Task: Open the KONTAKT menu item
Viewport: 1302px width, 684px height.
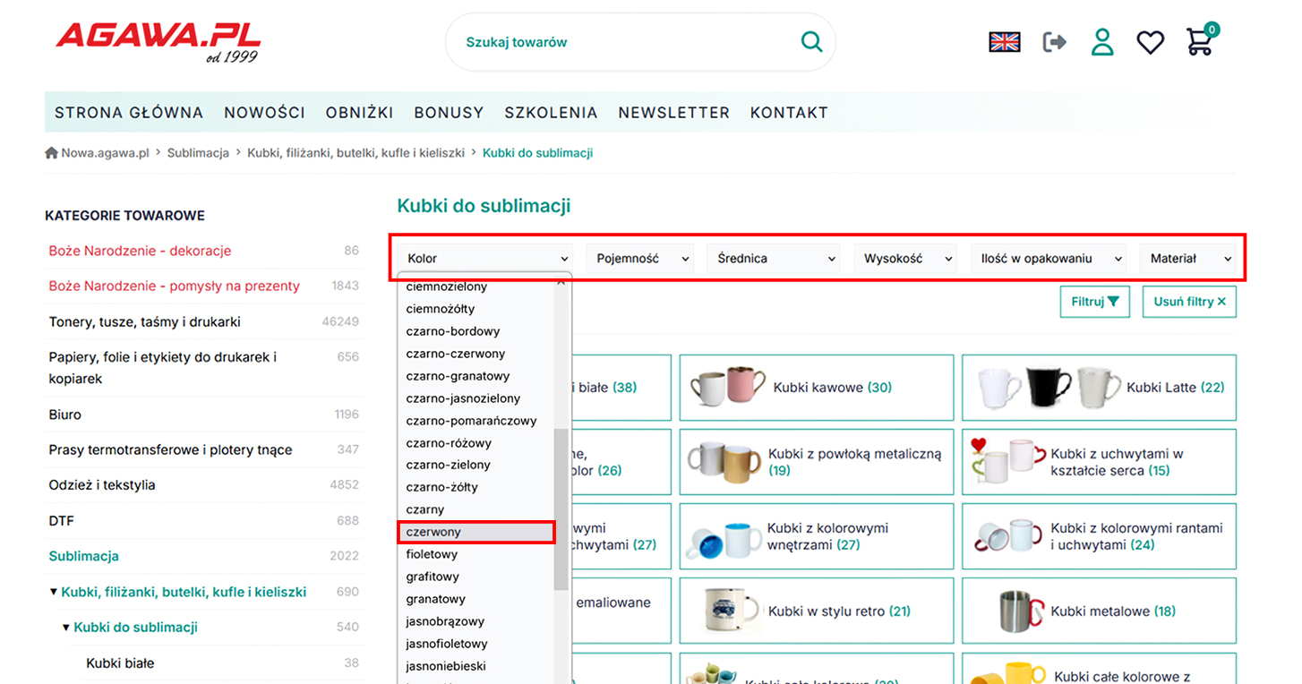Action: coord(788,113)
